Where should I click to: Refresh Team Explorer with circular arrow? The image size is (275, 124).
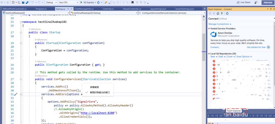click(227, 13)
